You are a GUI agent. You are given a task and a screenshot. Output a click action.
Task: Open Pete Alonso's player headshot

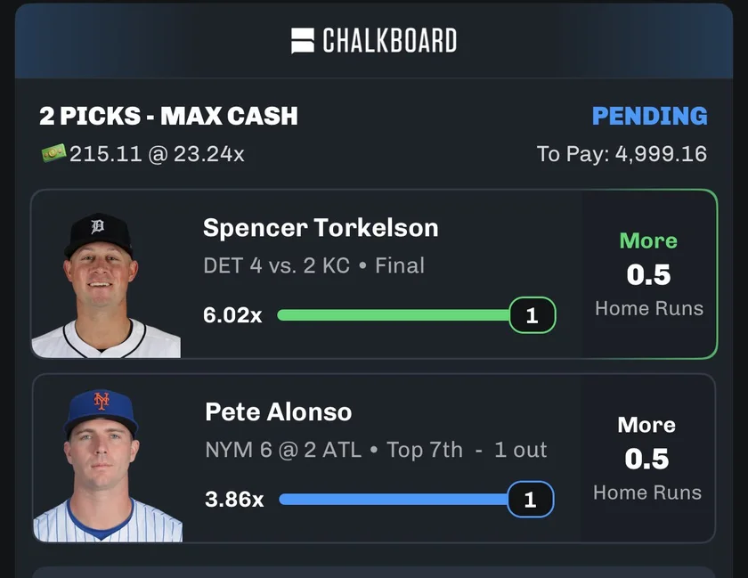tap(107, 465)
